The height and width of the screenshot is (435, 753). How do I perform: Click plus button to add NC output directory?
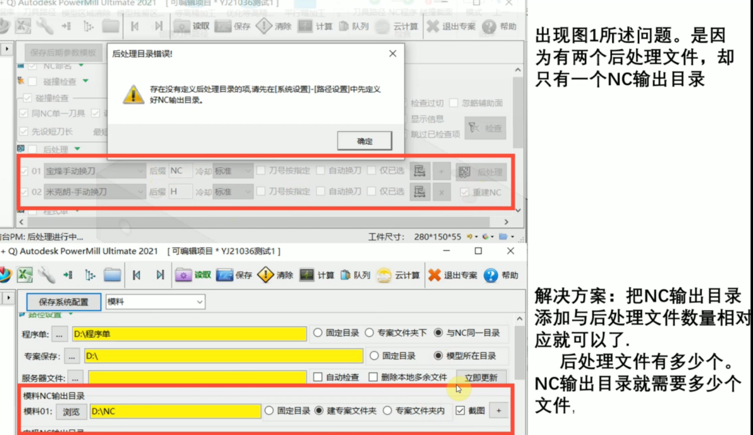pos(498,411)
